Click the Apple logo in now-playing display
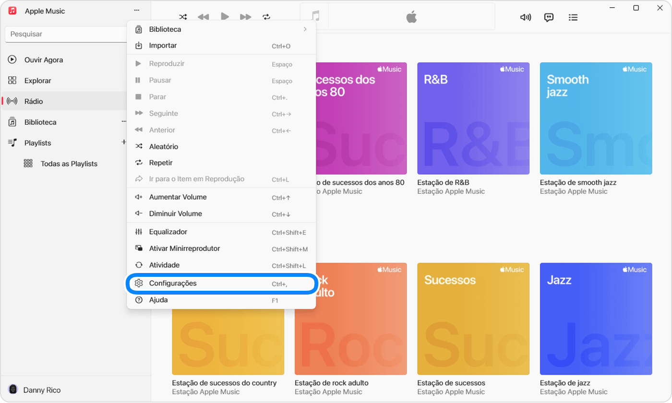The image size is (672, 403). point(411,17)
